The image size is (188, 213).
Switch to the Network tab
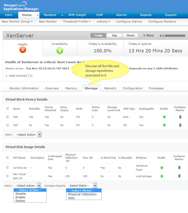click(110, 88)
